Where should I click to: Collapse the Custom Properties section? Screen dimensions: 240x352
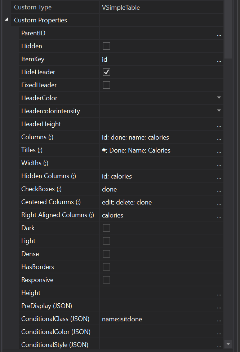coord(6,20)
